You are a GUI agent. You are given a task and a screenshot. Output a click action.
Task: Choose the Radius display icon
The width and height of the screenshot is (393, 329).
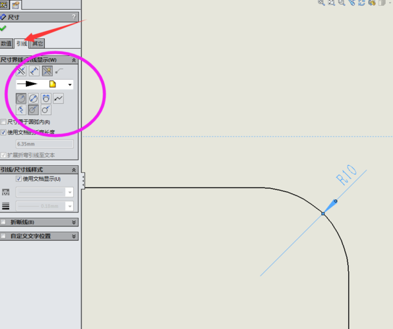[21, 98]
